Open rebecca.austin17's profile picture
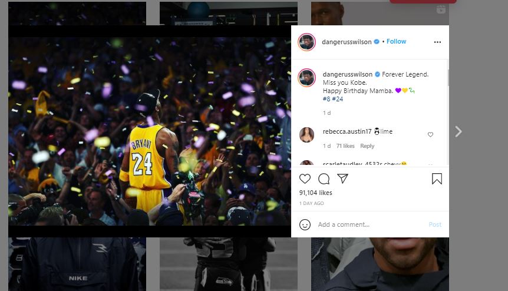The width and height of the screenshot is (508, 291). (306, 135)
